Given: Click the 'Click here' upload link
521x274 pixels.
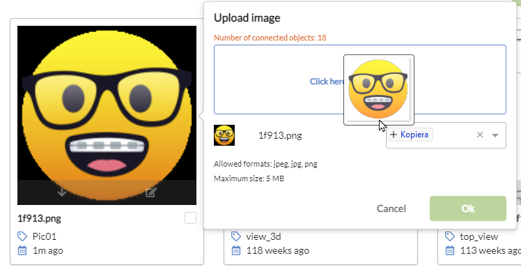Looking at the screenshot, I should (x=327, y=82).
